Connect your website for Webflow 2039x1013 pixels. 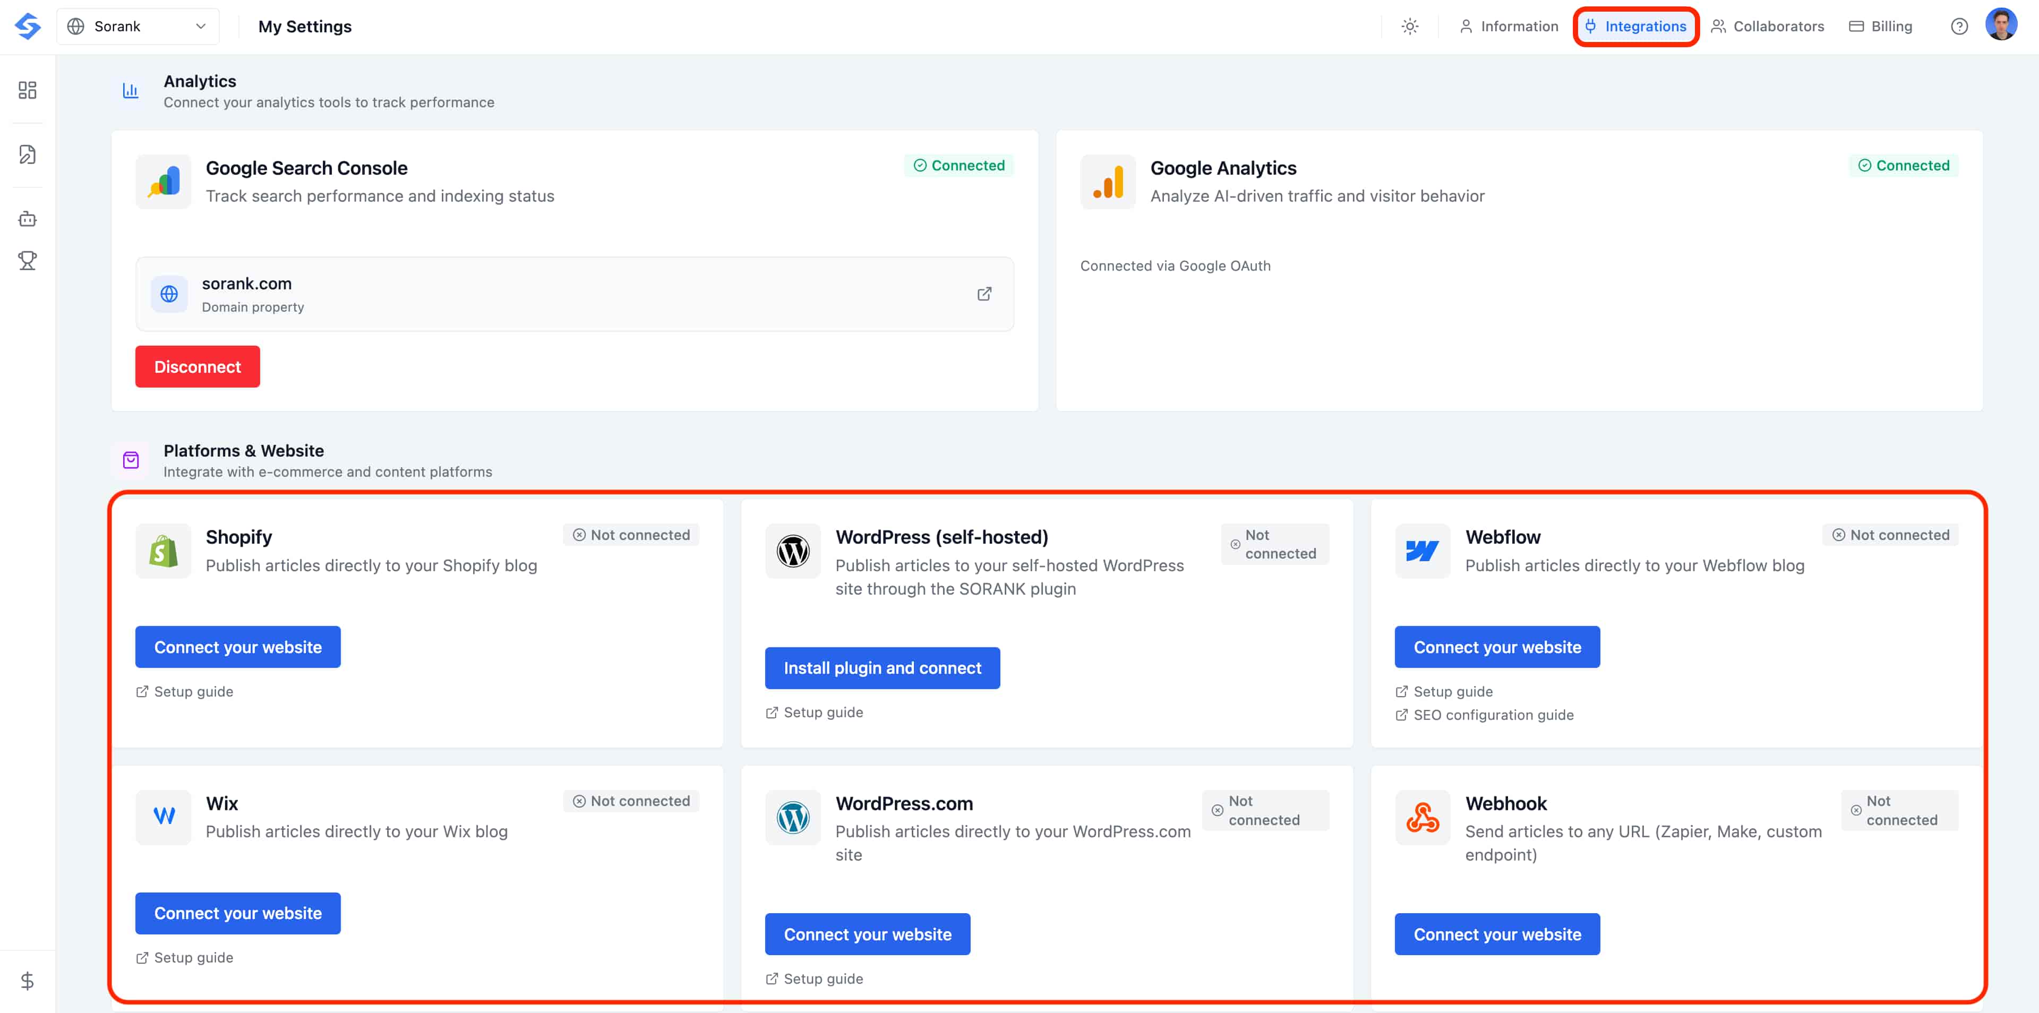tap(1497, 647)
